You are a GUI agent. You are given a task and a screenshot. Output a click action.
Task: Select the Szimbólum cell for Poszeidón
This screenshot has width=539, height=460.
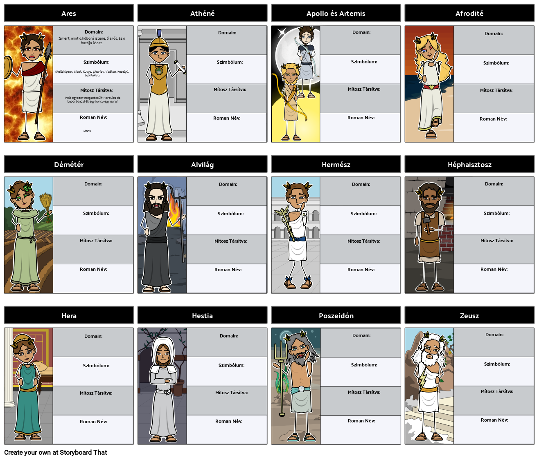pos(361,372)
